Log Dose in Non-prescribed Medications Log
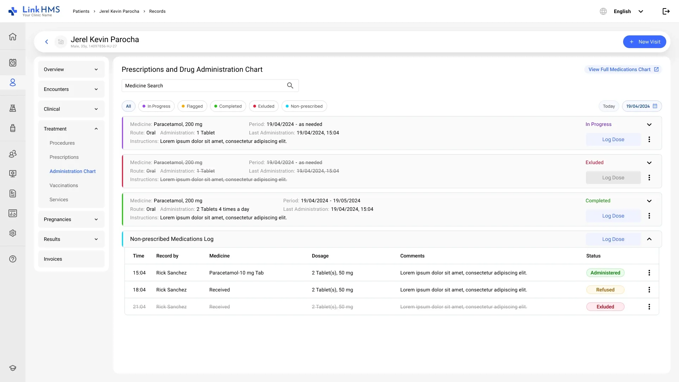 (x=613, y=239)
